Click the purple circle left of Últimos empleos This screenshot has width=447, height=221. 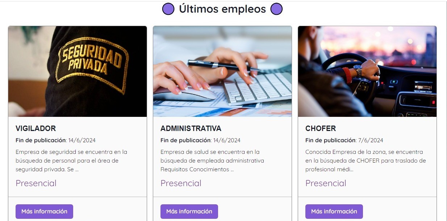click(168, 9)
